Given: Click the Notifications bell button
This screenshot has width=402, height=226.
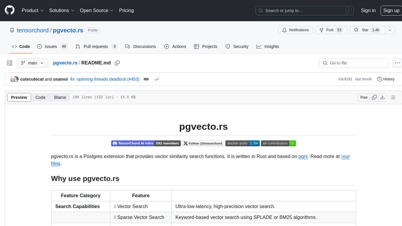Looking at the screenshot, I should 295,30.
